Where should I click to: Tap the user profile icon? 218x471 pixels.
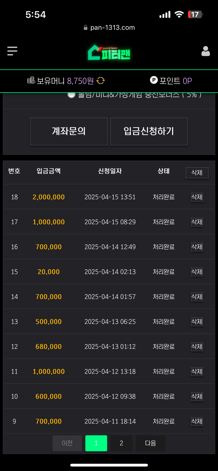pos(205,51)
